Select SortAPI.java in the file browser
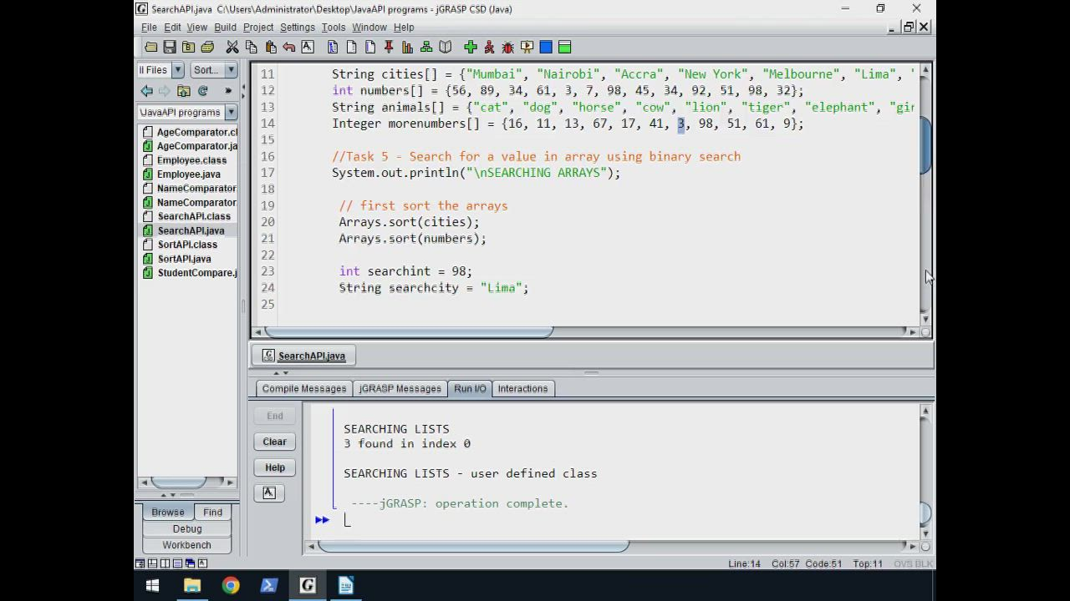Screen dimensions: 1070x601 (184, 259)
